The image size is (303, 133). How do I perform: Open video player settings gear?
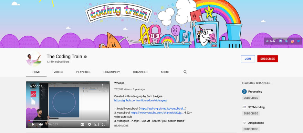coord(90,124)
